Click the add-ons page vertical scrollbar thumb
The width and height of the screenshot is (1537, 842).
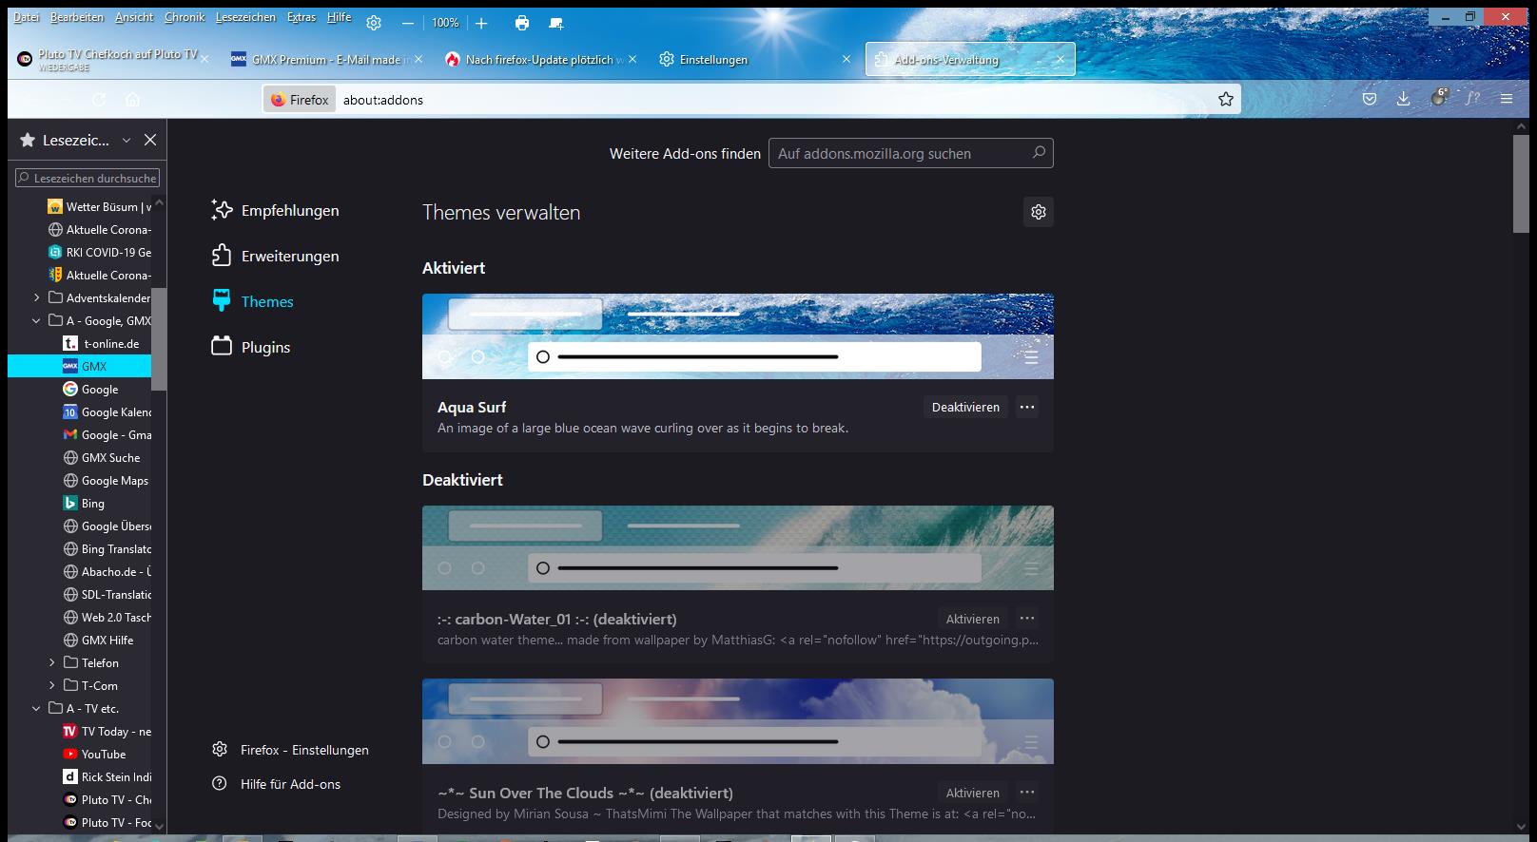pos(1521,183)
